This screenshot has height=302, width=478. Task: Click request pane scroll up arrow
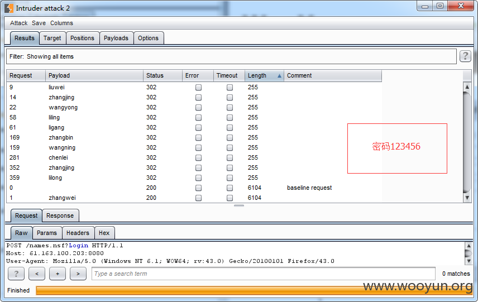pos(469,246)
